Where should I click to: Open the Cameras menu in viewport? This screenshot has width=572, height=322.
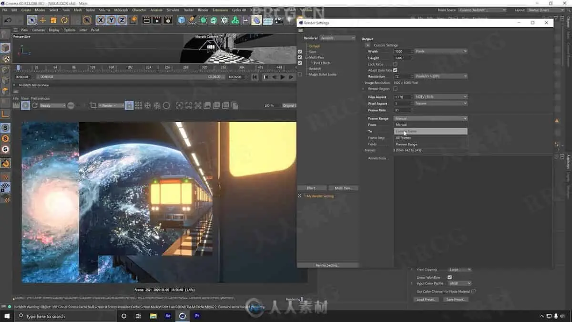(x=39, y=30)
